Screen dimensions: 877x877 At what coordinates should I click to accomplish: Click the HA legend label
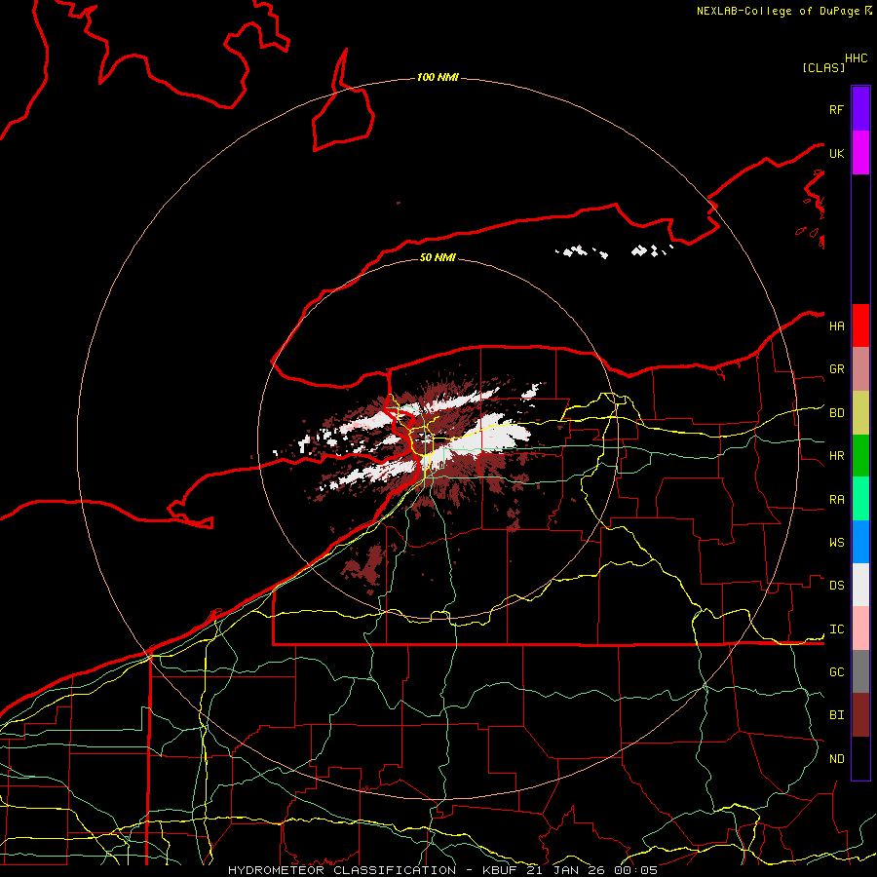click(836, 325)
